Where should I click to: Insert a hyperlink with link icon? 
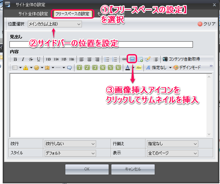[124, 59]
